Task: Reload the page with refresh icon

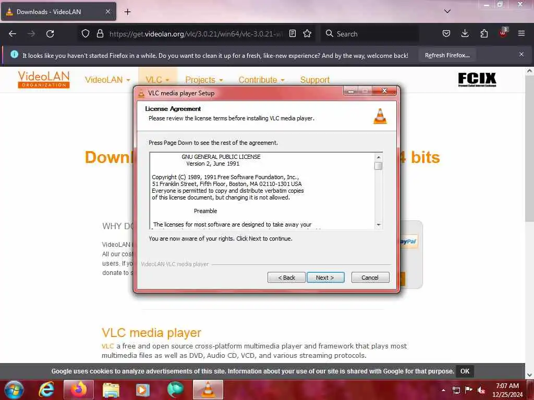Action: tap(50, 34)
